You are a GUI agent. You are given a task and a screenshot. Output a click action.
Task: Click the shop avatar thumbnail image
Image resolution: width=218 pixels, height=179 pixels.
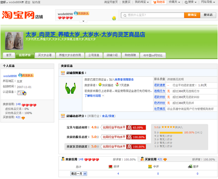(14, 41)
